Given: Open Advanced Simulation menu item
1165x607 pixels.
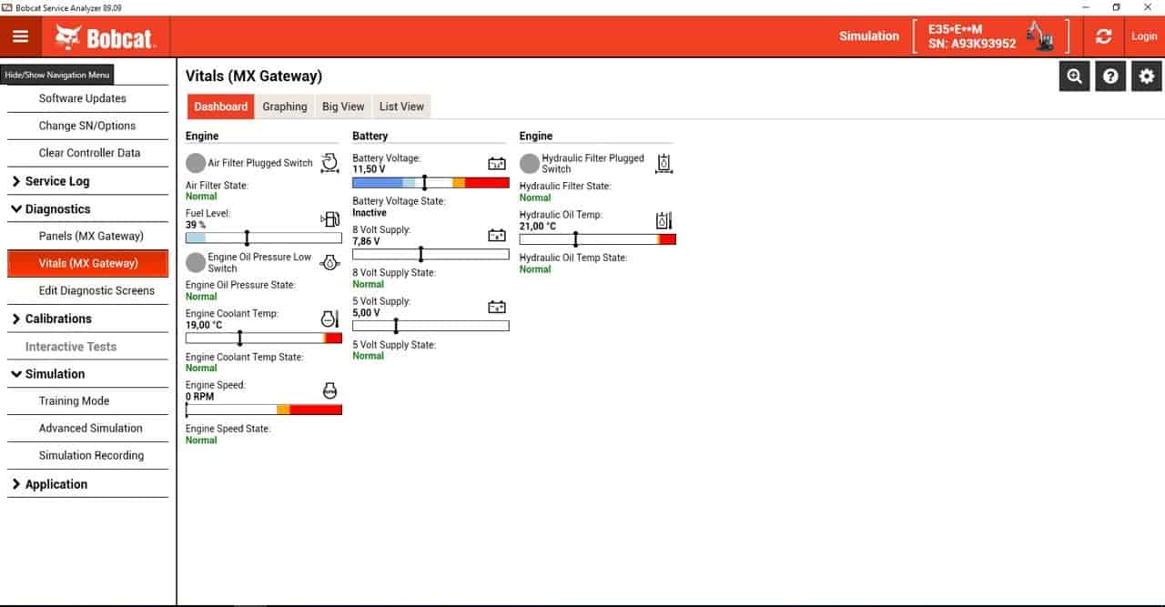Looking at the screenshot, I should [x=88, y=428].
